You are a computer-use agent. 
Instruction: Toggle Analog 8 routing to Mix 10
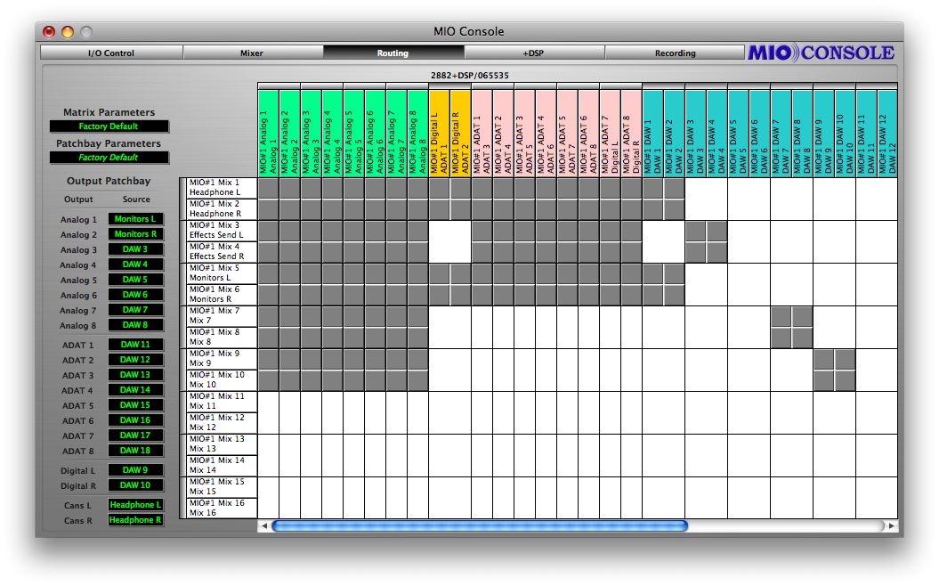418,381
